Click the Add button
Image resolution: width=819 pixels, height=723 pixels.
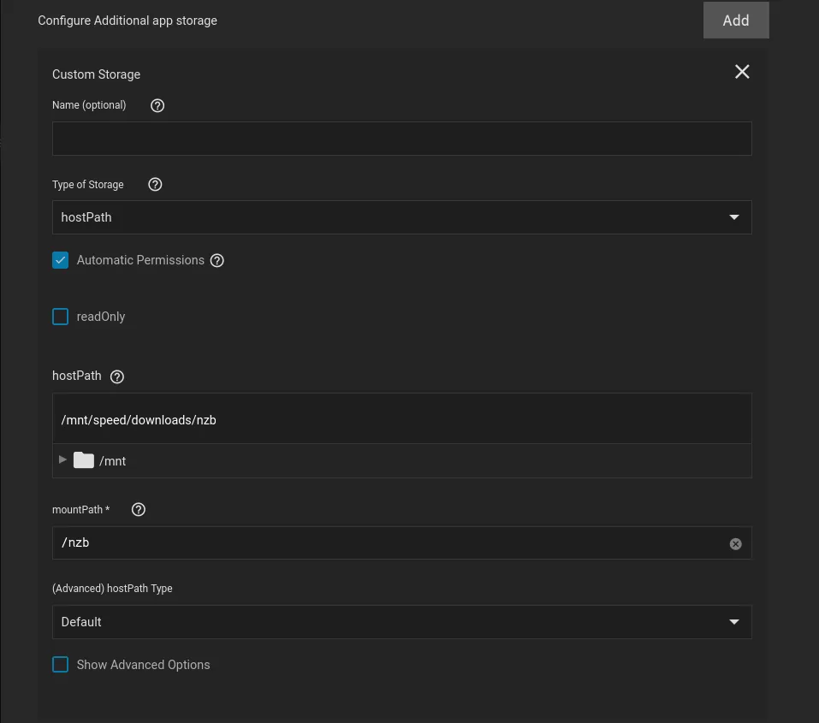pyautogui.click(x=735, y=20)
